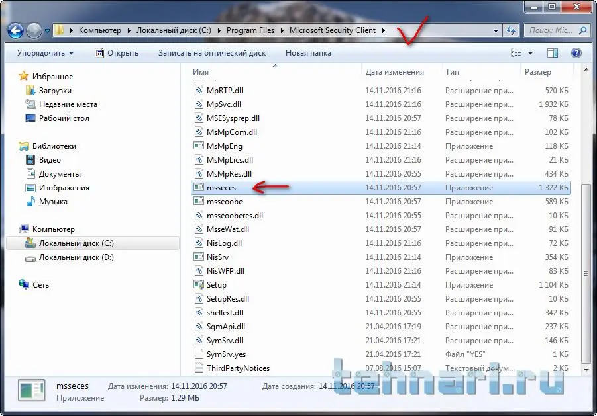Open the view options dropdown arrow
This screenshot has height=416, width=597.
click(530, 53)
